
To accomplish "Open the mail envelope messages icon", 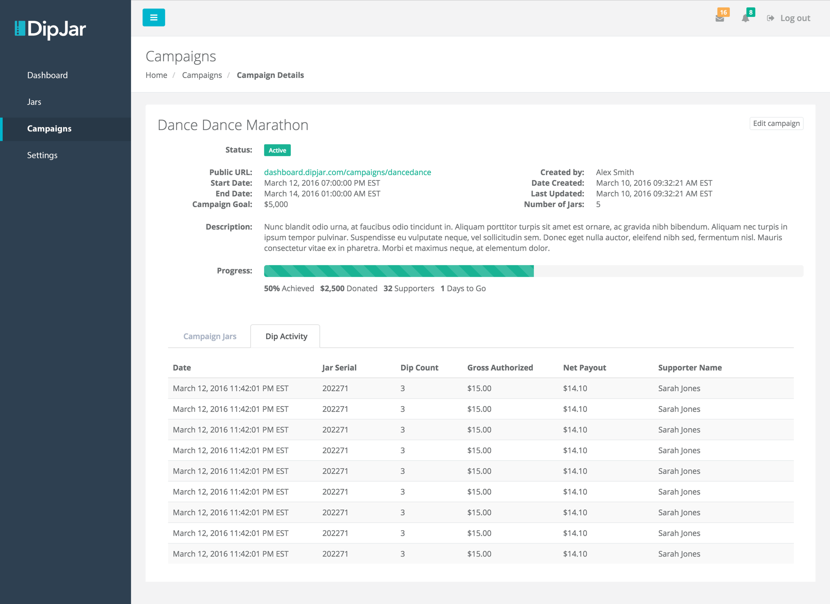I will coord(719,19).
